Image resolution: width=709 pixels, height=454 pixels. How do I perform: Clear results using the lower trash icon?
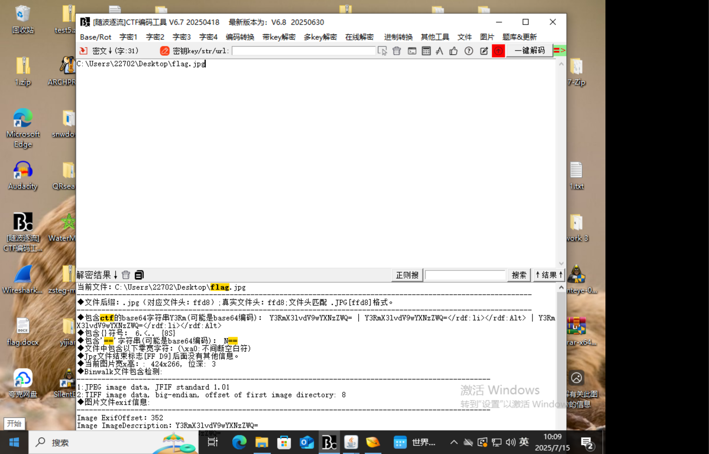click(126, 275)
